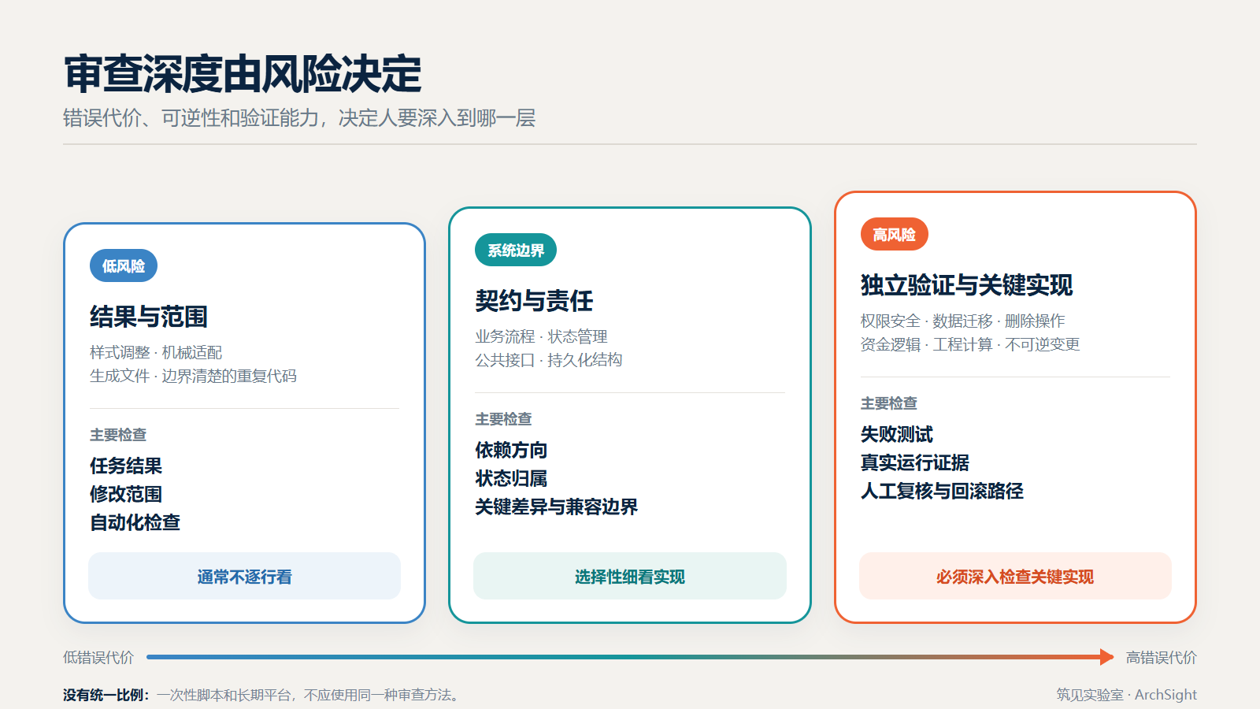Select the heading 独立验证与关键实现

tap(966, 285)
